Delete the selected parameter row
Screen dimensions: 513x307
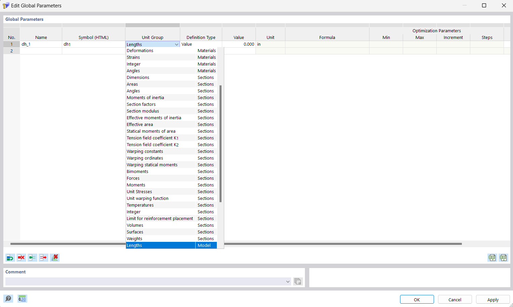click(x=21, y=257)
